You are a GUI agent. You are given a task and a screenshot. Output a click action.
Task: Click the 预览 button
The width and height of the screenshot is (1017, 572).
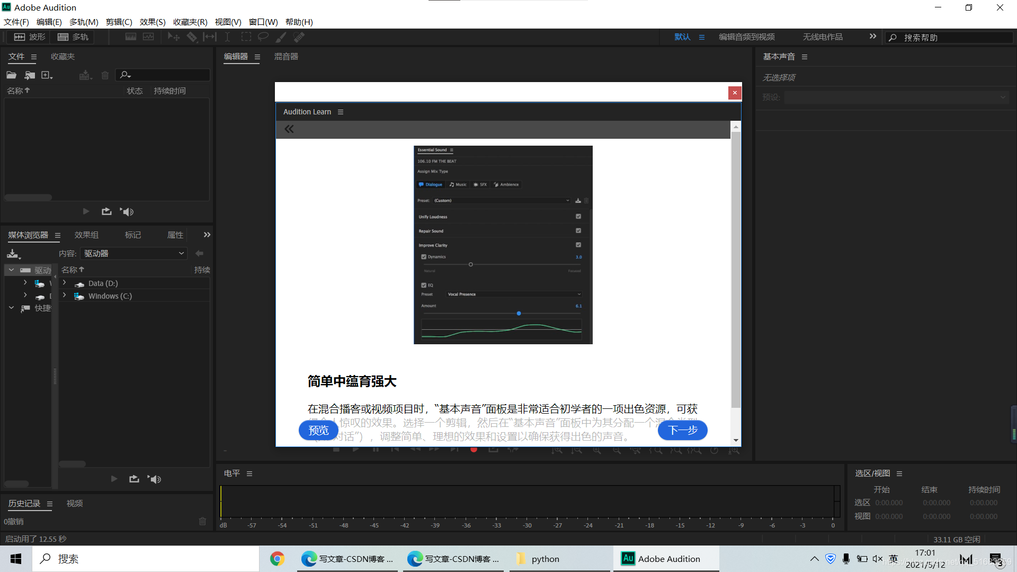[x=318, y=430]
